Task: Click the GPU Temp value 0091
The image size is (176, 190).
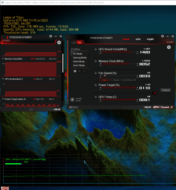Action: pyautogui.click(x=145, y=100)
